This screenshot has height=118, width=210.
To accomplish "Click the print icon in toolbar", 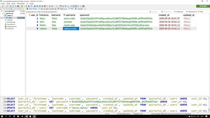I will click(18, 6).
